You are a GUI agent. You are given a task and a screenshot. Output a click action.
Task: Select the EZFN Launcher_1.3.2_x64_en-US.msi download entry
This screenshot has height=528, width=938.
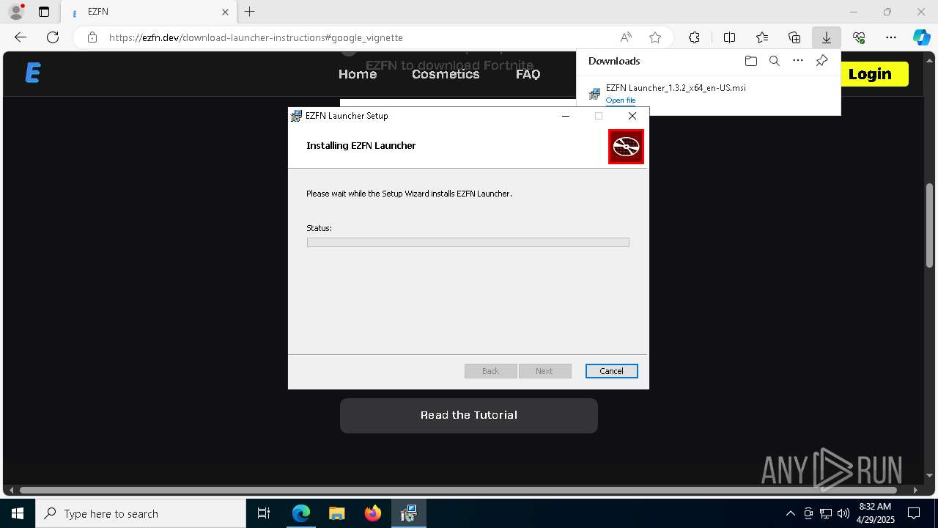[x=708, y=94]
